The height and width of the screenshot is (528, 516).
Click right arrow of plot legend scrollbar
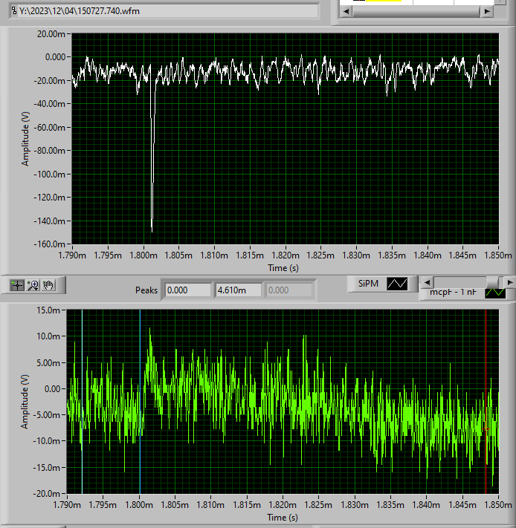pyautogui.click(x=509, y=282)
